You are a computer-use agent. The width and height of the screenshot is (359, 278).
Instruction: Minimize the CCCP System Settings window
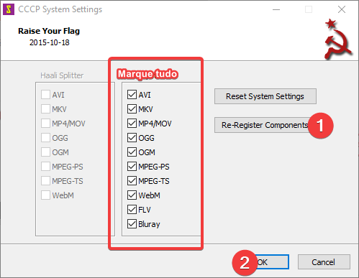tap(276, 9)
